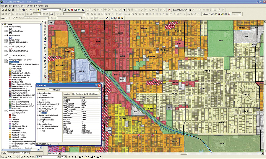The width and height of the screenshot is (266, 159).
Task: Apply underline text formatting
Action: click(x=76, y=157)
